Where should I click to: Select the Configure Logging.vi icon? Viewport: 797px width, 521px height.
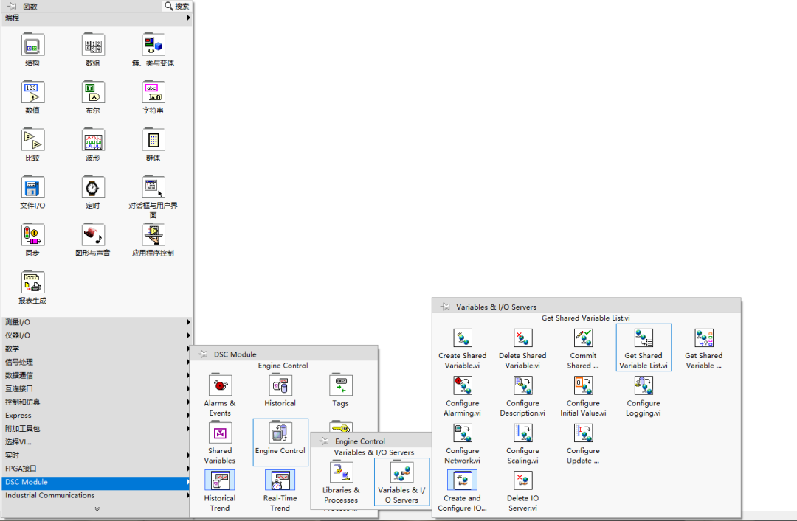[x=644, y=385]
